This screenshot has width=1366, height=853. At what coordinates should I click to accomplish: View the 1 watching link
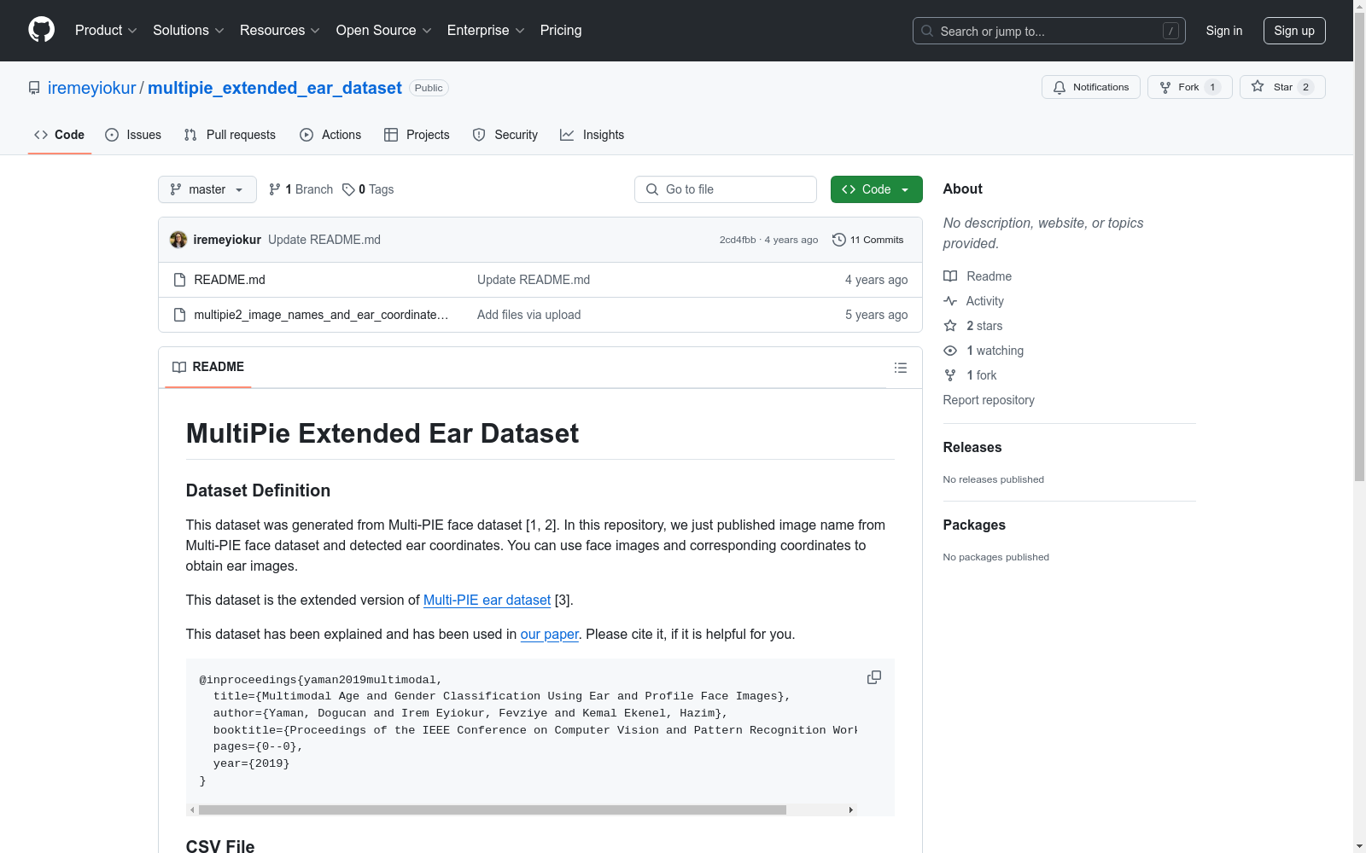pyautogui.click(x=984, y=351)
